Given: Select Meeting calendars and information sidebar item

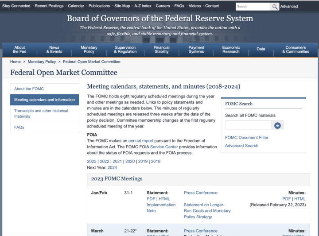Looking at the screenshot, I should point(45,100).
